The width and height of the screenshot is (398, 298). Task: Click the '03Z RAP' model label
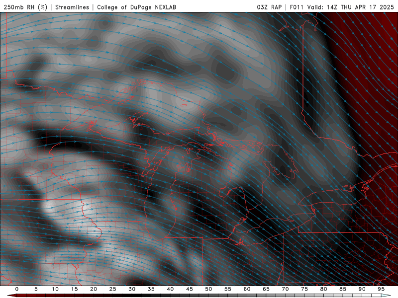(269, 7)
